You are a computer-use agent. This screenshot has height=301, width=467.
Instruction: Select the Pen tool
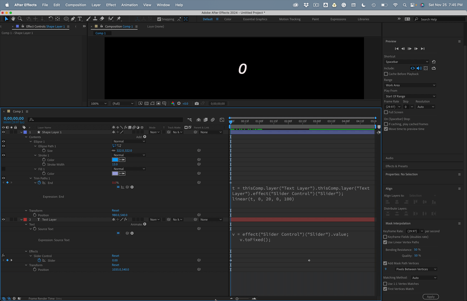pos(73,19)
